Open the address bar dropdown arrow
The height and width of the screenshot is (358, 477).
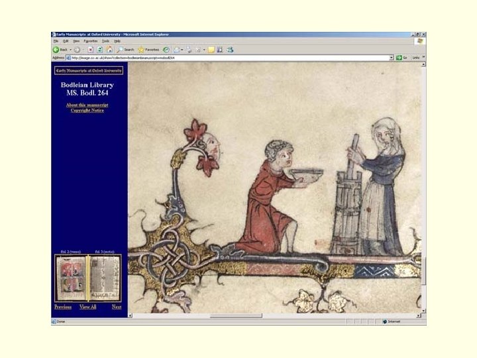click(392, 58)
